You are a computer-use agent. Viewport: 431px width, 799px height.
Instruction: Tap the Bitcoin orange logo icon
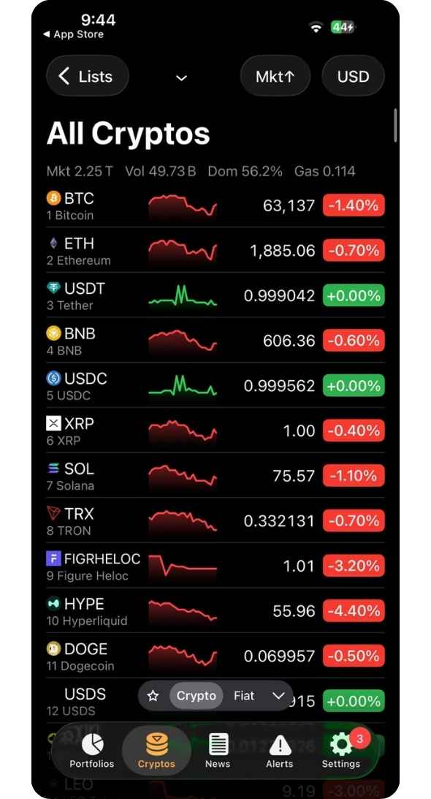53,197
